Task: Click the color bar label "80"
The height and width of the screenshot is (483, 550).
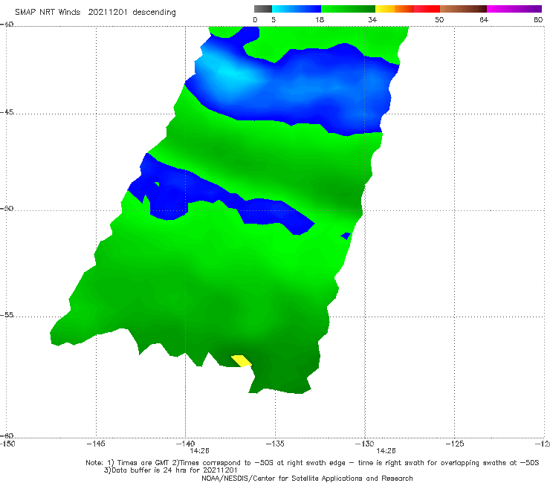Action: [538, 19]
